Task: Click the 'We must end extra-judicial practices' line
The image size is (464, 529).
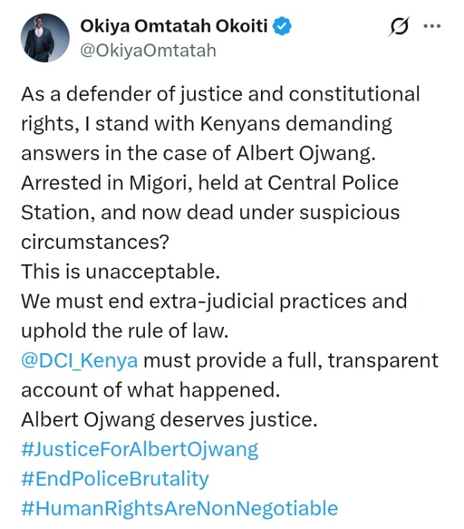Action: coord(213,301)
